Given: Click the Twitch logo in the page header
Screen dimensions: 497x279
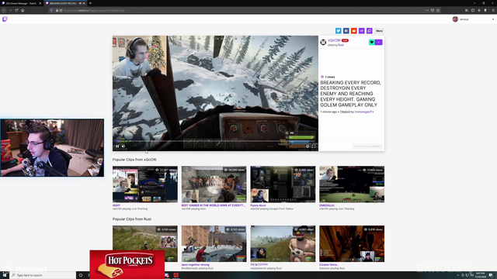Looking at the screenshot, I should click(x=5, y=19).
